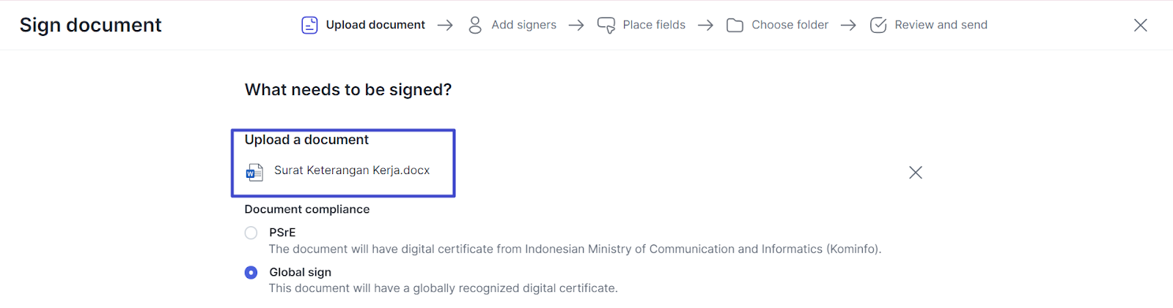
Task: Click the PSrE option label
Action: click(x=282, y=233)
